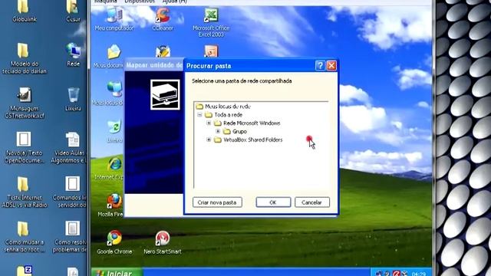Close the Procurar pasta dialog

pyautogui.click(x=331, y=66)
